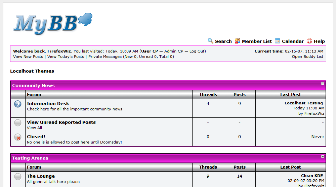336x187 pixels.
Task: Click the Calendar icon
Action: 277,41
